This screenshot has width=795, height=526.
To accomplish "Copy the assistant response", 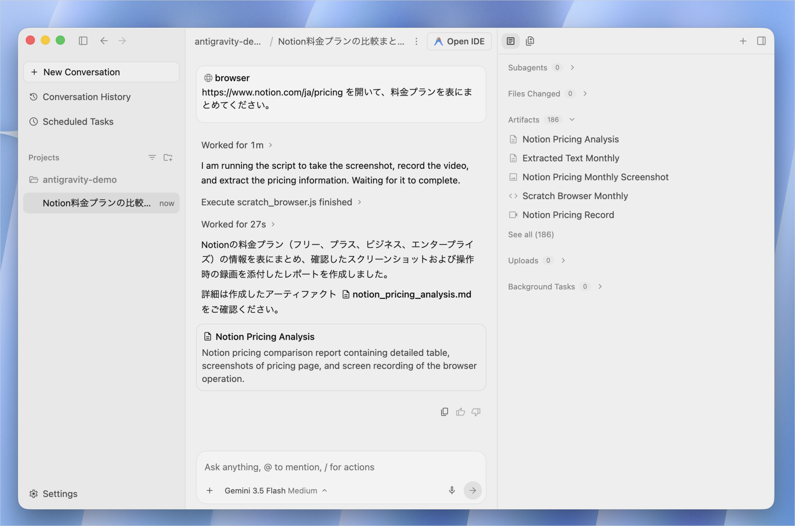I will click(444, 412).
